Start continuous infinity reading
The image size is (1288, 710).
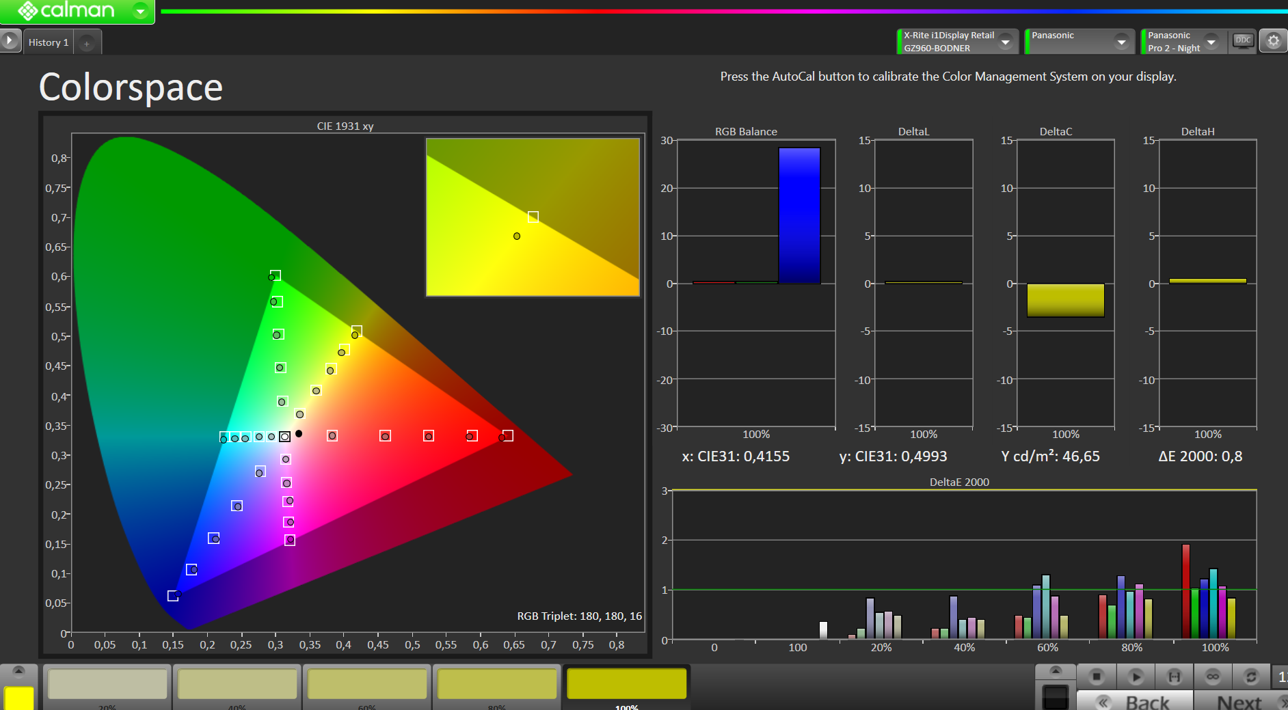[1213, 677]
